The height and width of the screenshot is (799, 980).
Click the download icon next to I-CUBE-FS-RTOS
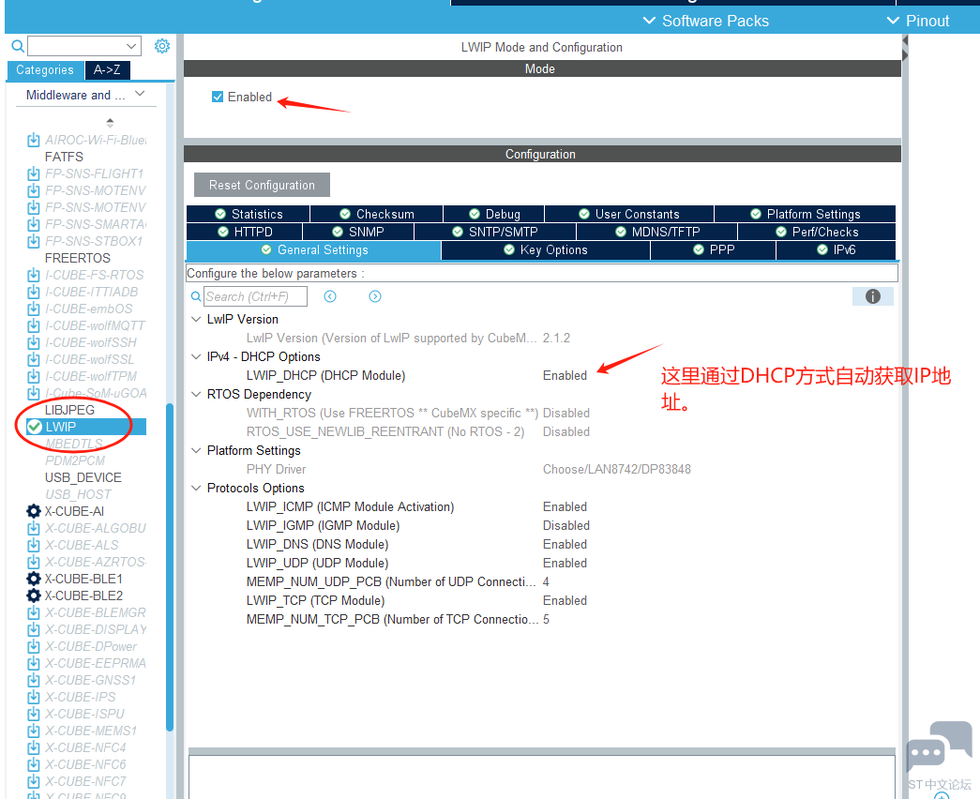(33, 275)
